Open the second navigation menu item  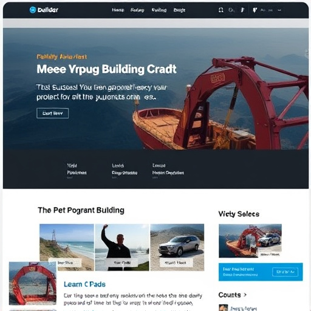coord(137,10)
